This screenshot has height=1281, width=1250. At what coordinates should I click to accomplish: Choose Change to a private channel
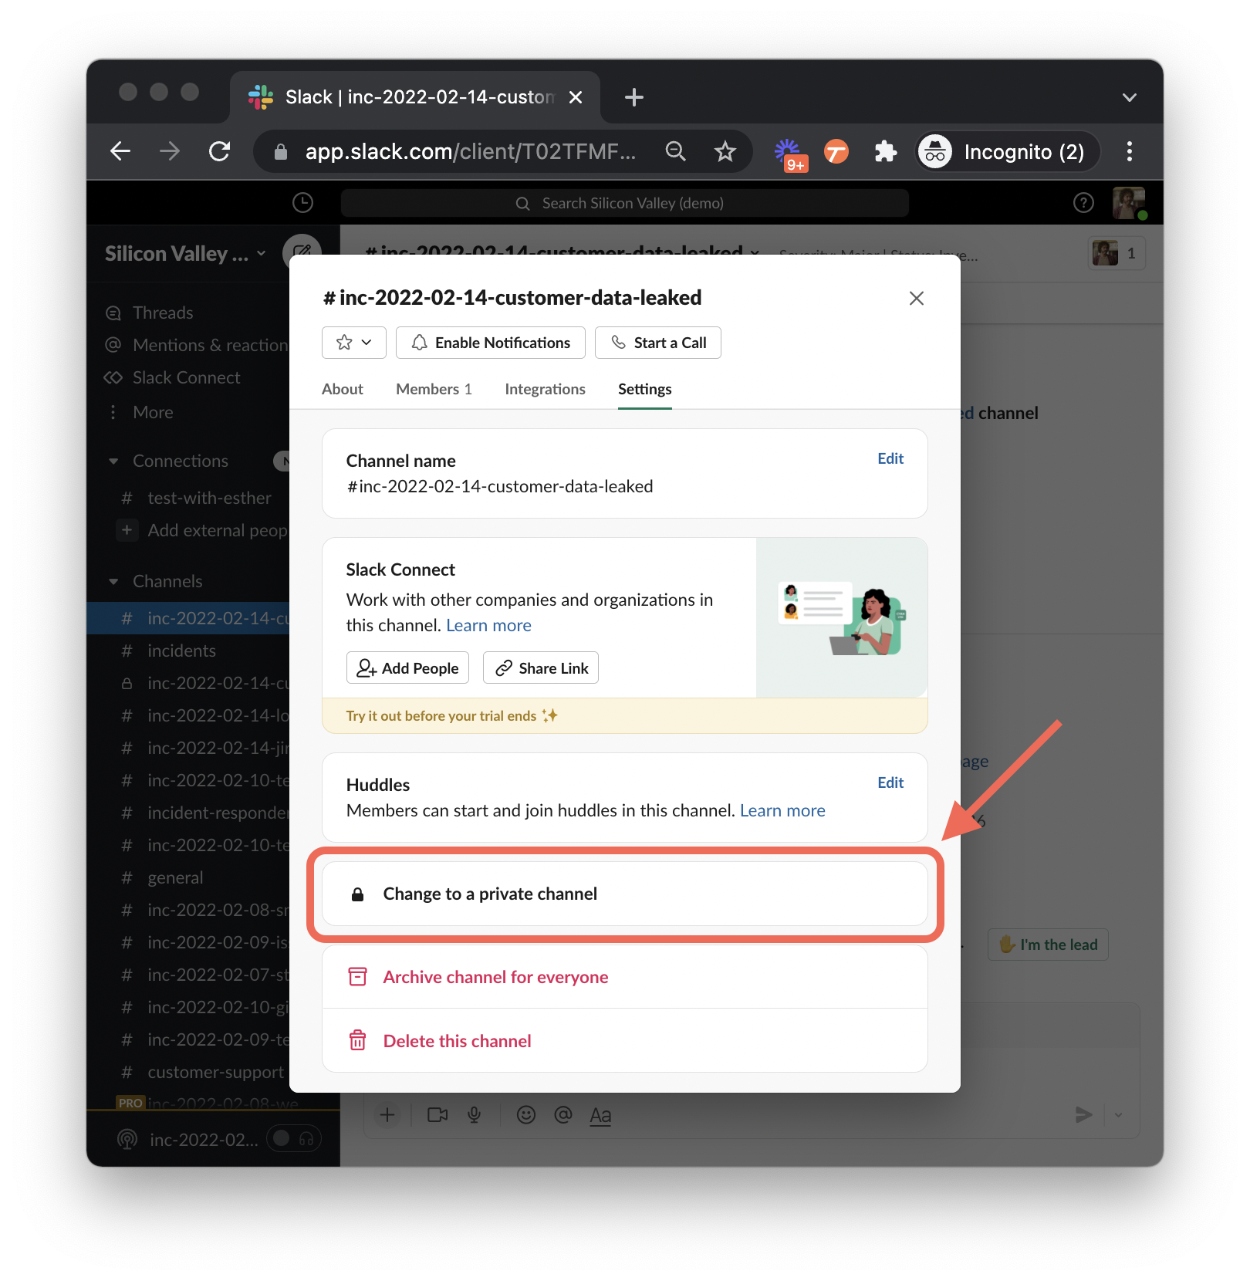click(x=625, y=894)
